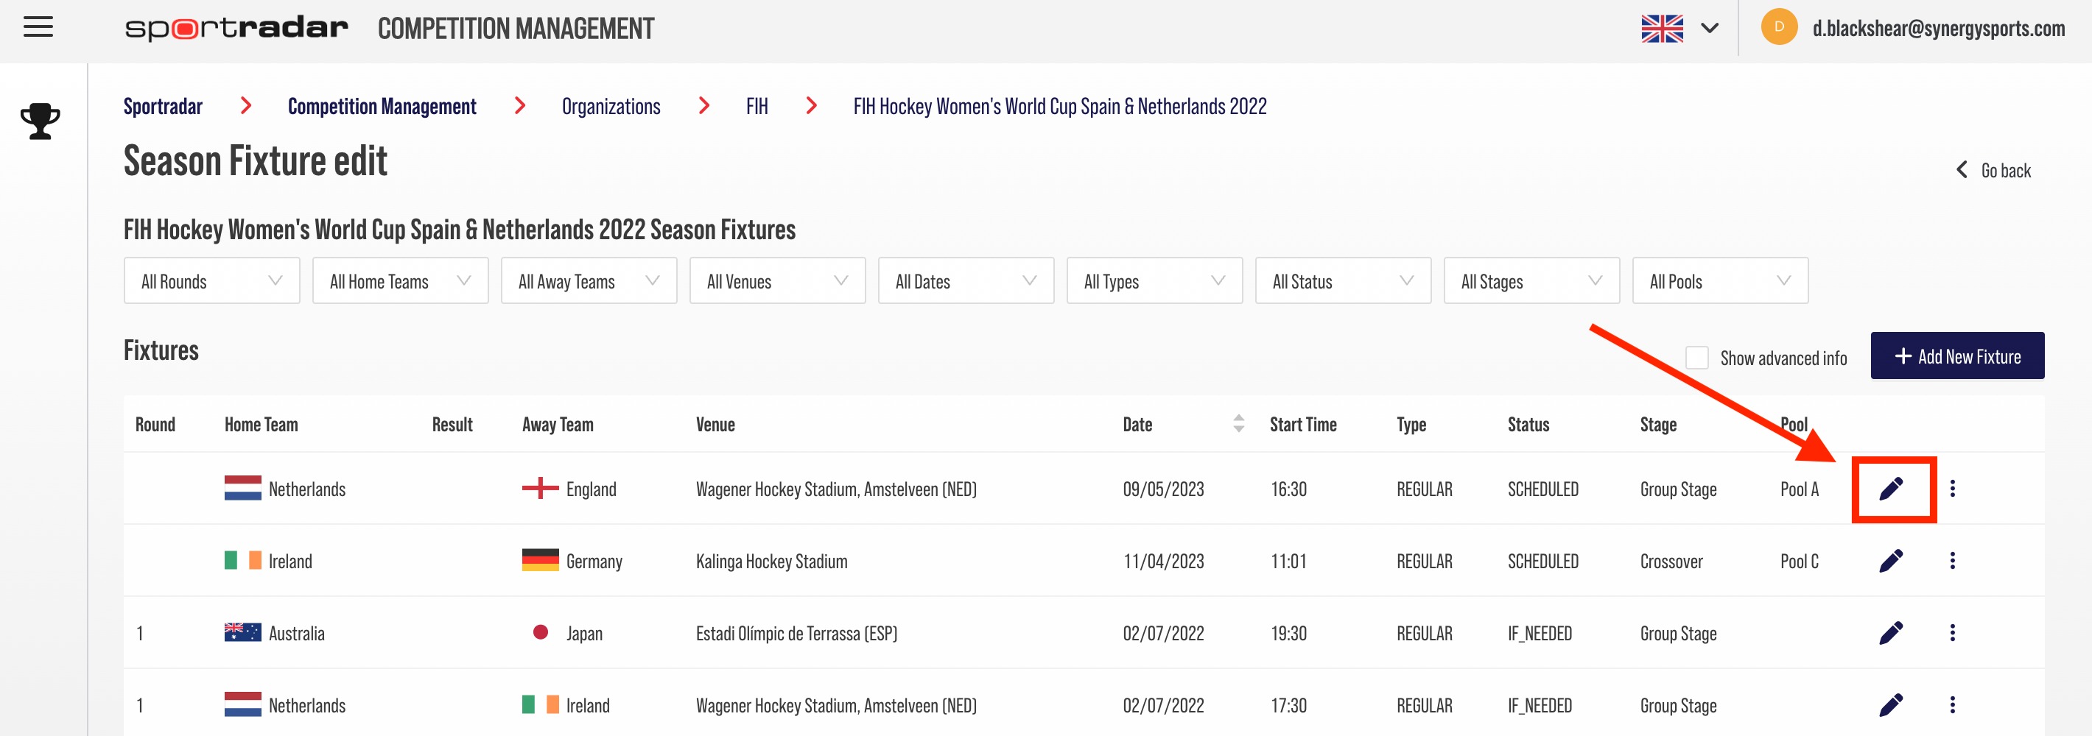Click the 19:30 start time cell

point(1288,634)
